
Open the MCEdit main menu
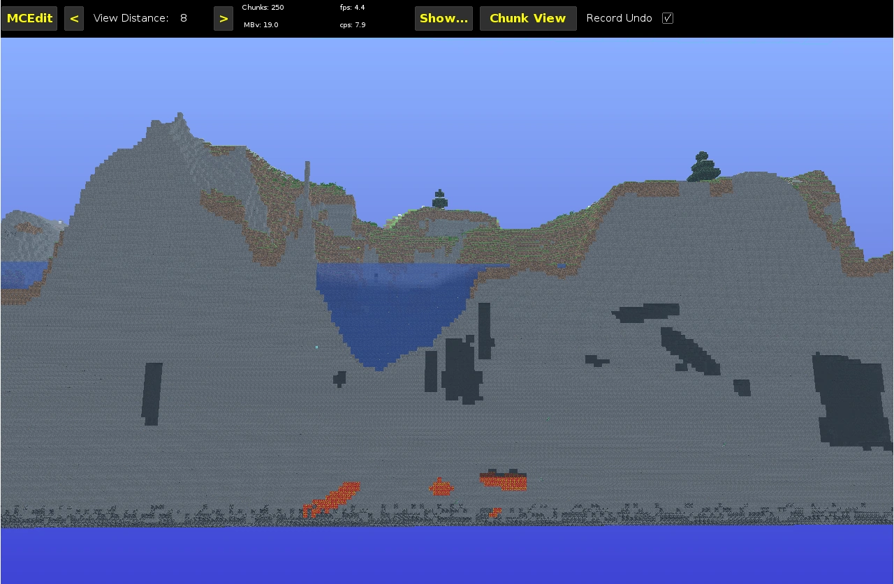(x=29, y=19)
